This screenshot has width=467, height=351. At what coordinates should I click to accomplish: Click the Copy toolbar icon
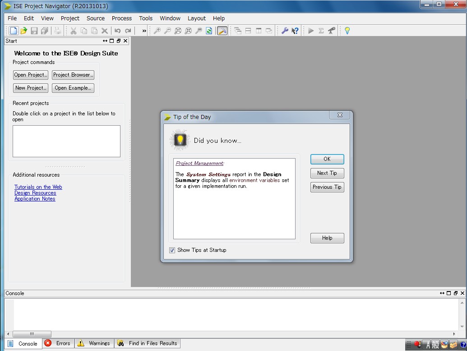coord(84,31)
